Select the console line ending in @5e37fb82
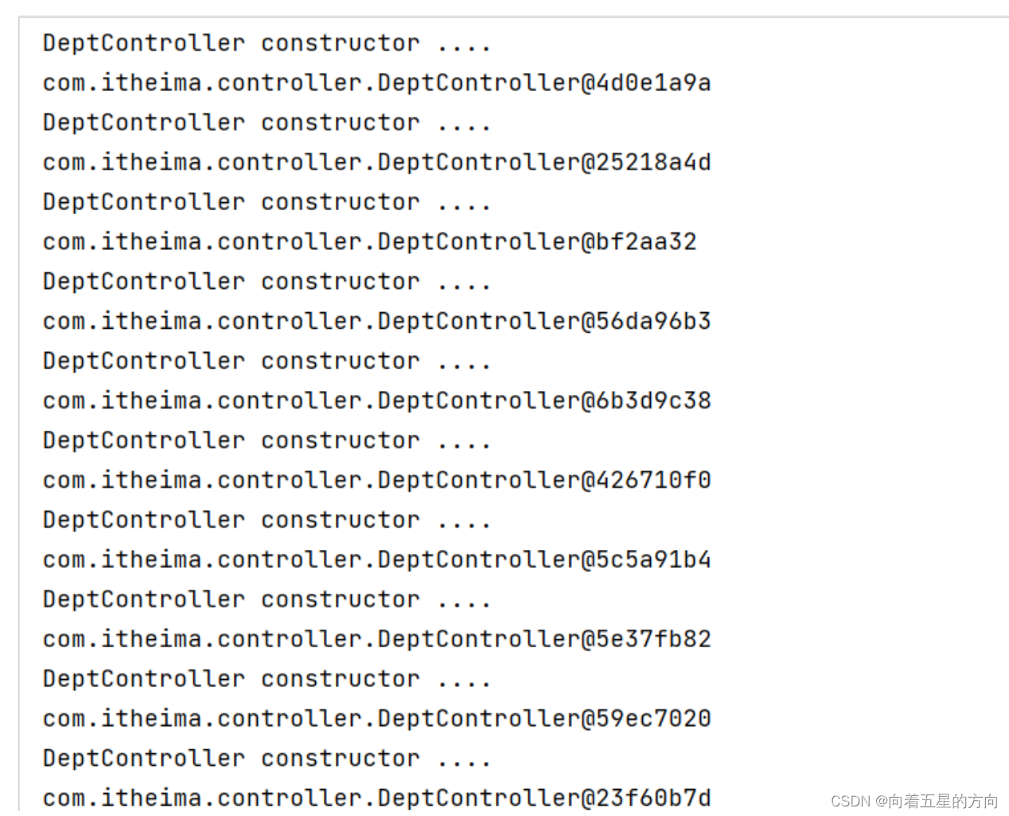 point(376,639)
